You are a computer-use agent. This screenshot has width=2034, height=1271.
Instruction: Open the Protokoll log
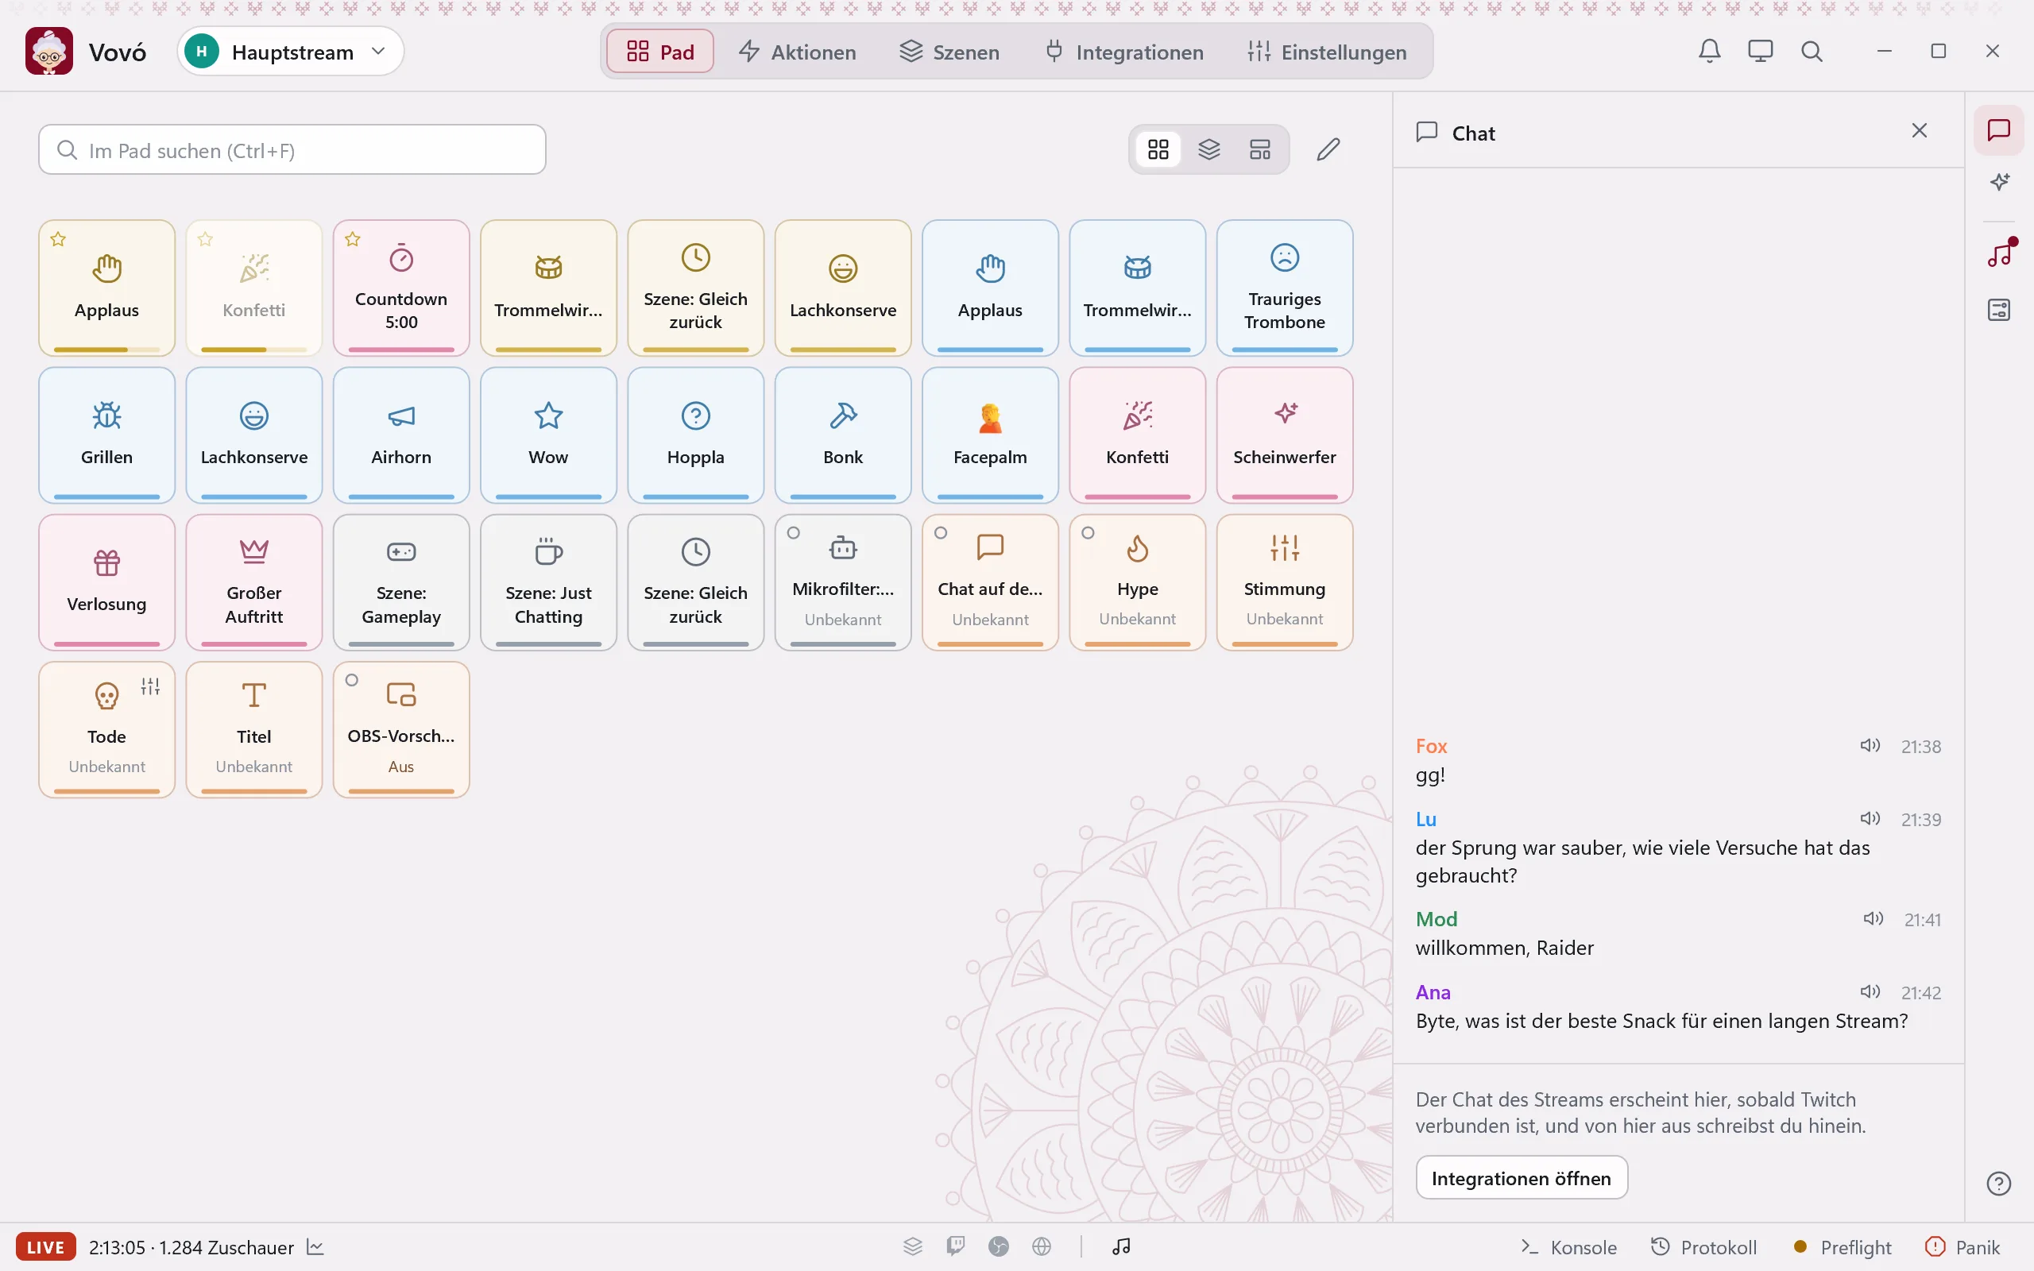tap(1703, 1247)
